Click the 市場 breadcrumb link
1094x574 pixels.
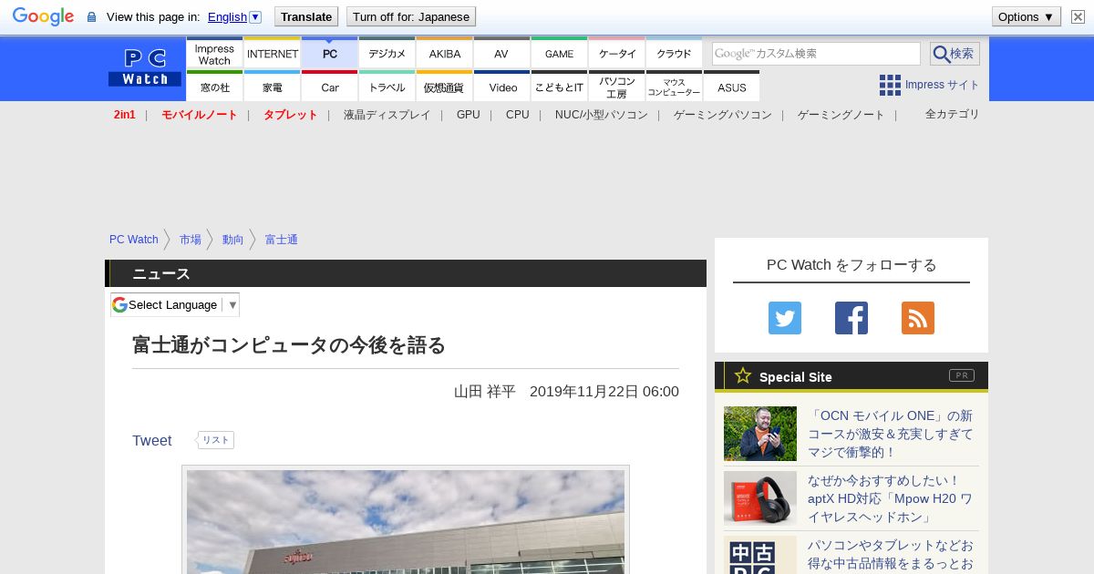point(191,240)
